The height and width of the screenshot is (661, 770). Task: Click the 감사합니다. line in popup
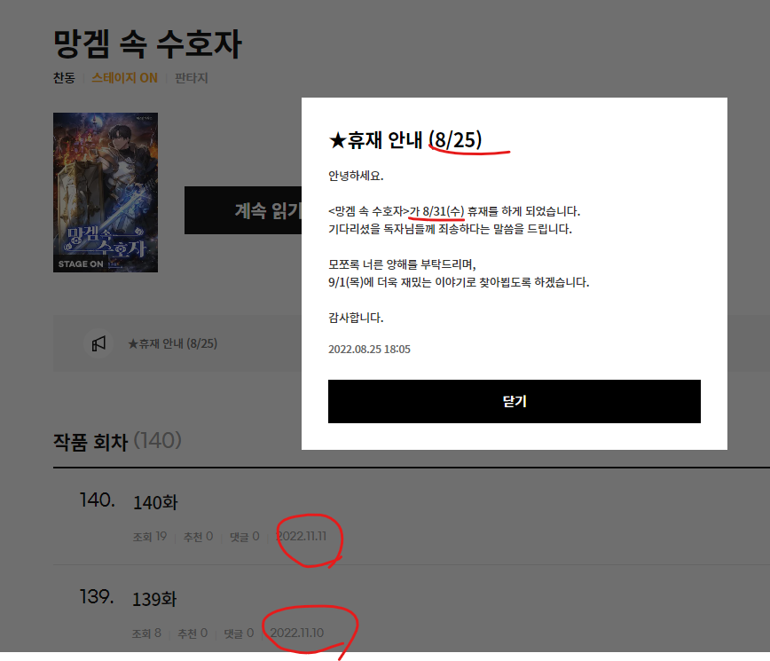[x=356, y=318]
